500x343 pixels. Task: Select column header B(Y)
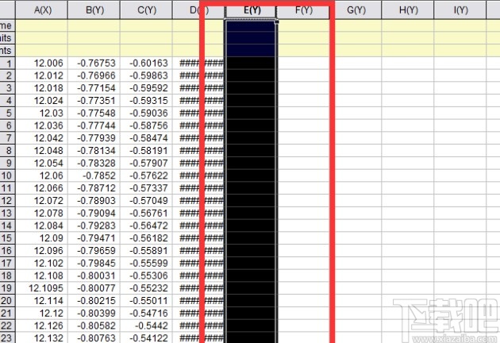point(94,10)
